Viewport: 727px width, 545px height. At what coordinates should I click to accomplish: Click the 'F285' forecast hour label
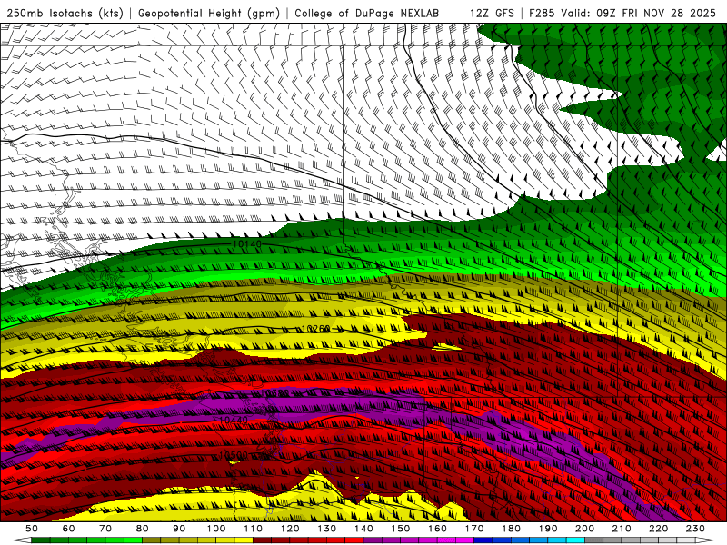pos(542,13)
